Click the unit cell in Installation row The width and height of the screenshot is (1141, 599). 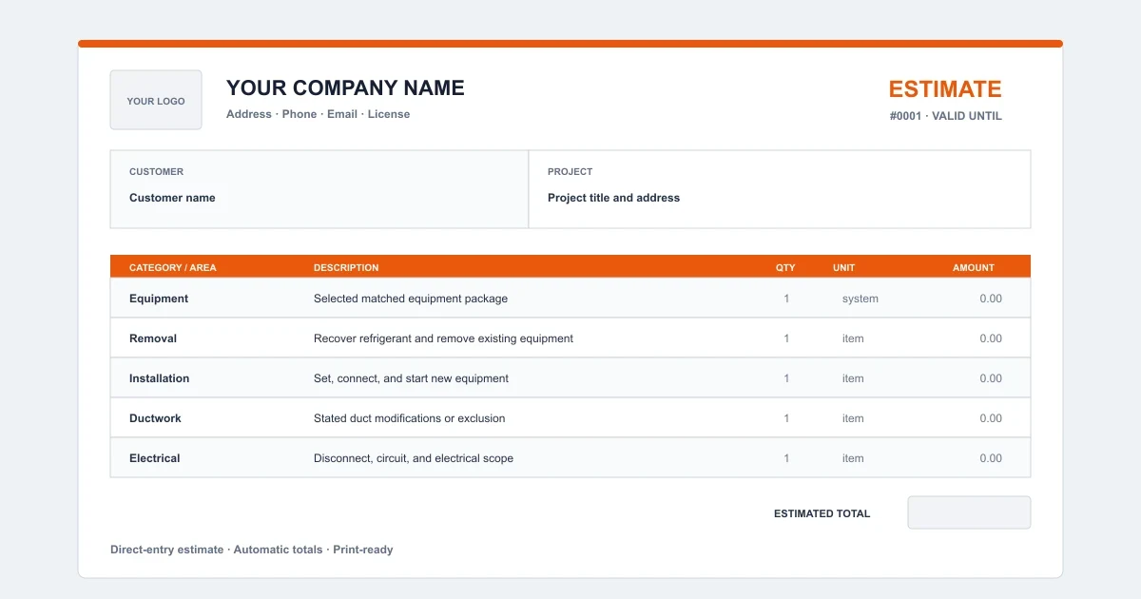(853, 378)
